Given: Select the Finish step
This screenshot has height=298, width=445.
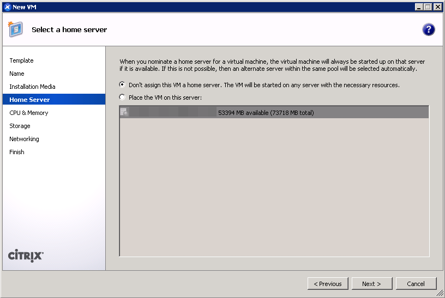Looking at the screenshot, I should point(17,152).
